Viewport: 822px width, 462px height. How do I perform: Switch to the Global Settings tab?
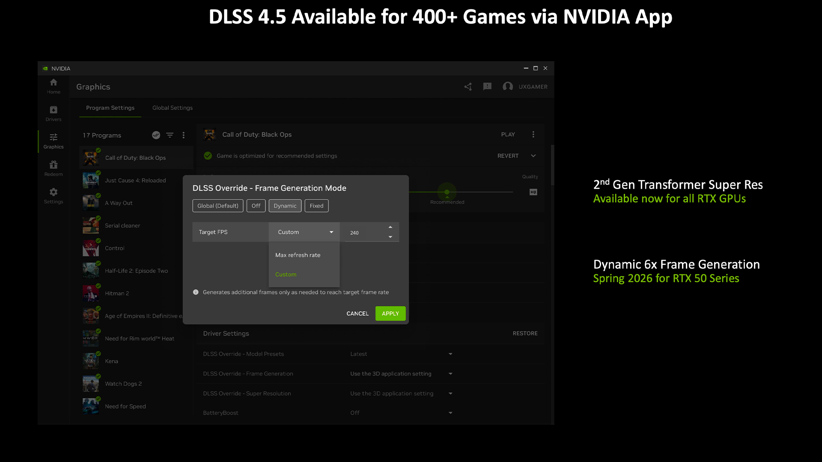point(172,108)
